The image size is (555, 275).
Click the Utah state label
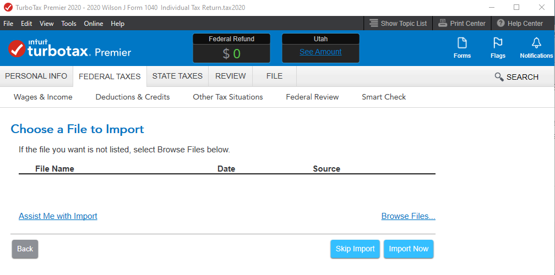click(320, 39)
